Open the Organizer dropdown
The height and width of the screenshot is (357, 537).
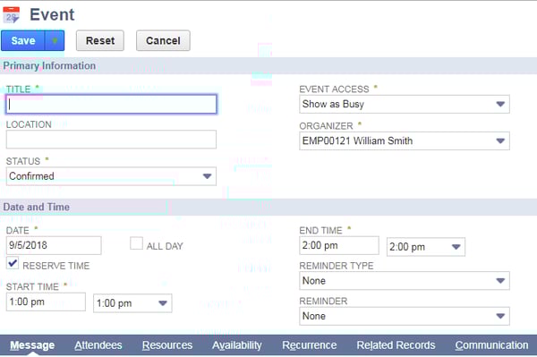405,140
